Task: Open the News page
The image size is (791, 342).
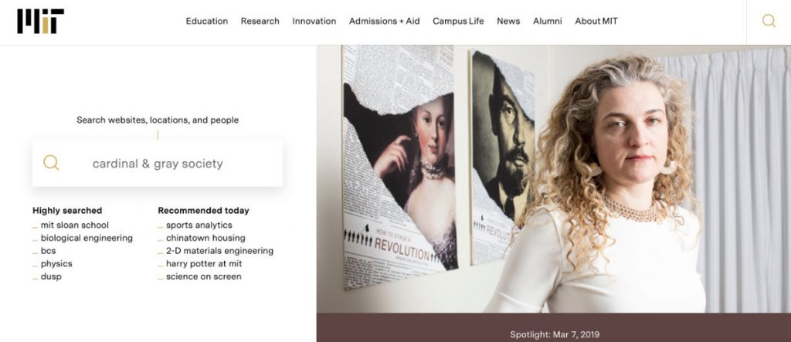Action: pos(508,22)
